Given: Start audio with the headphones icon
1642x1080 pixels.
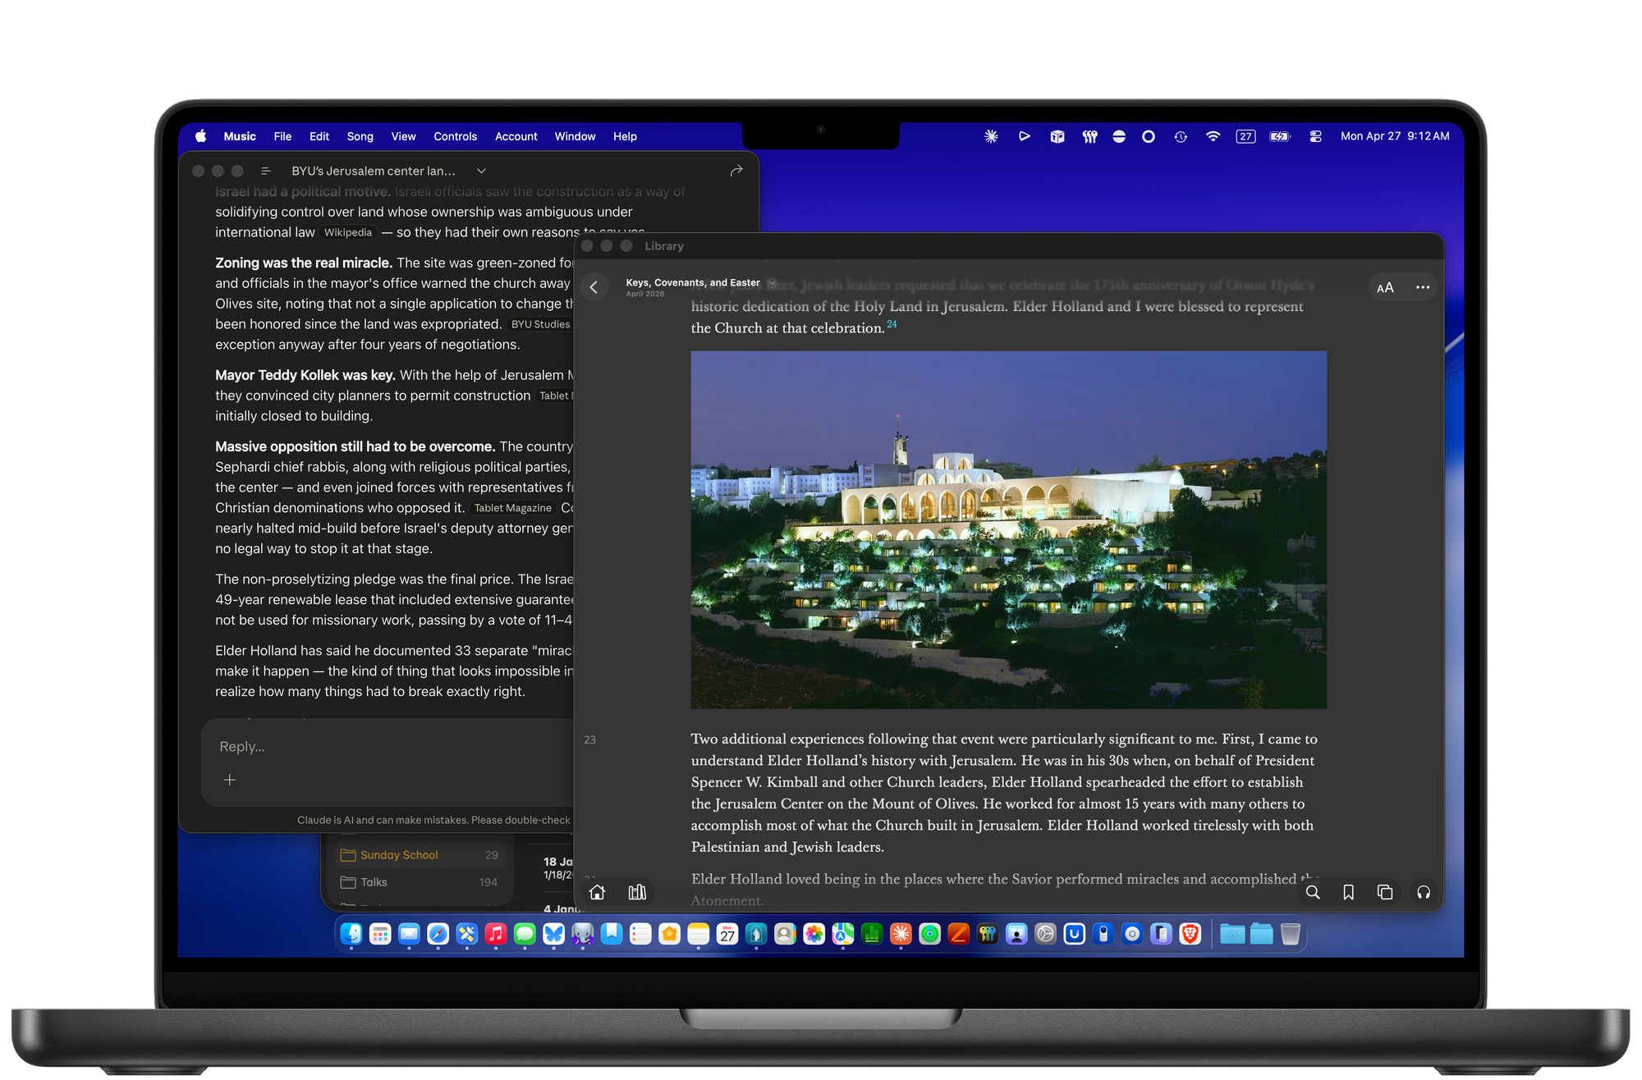Looking at the screenshot, I should click(1424, 892).
